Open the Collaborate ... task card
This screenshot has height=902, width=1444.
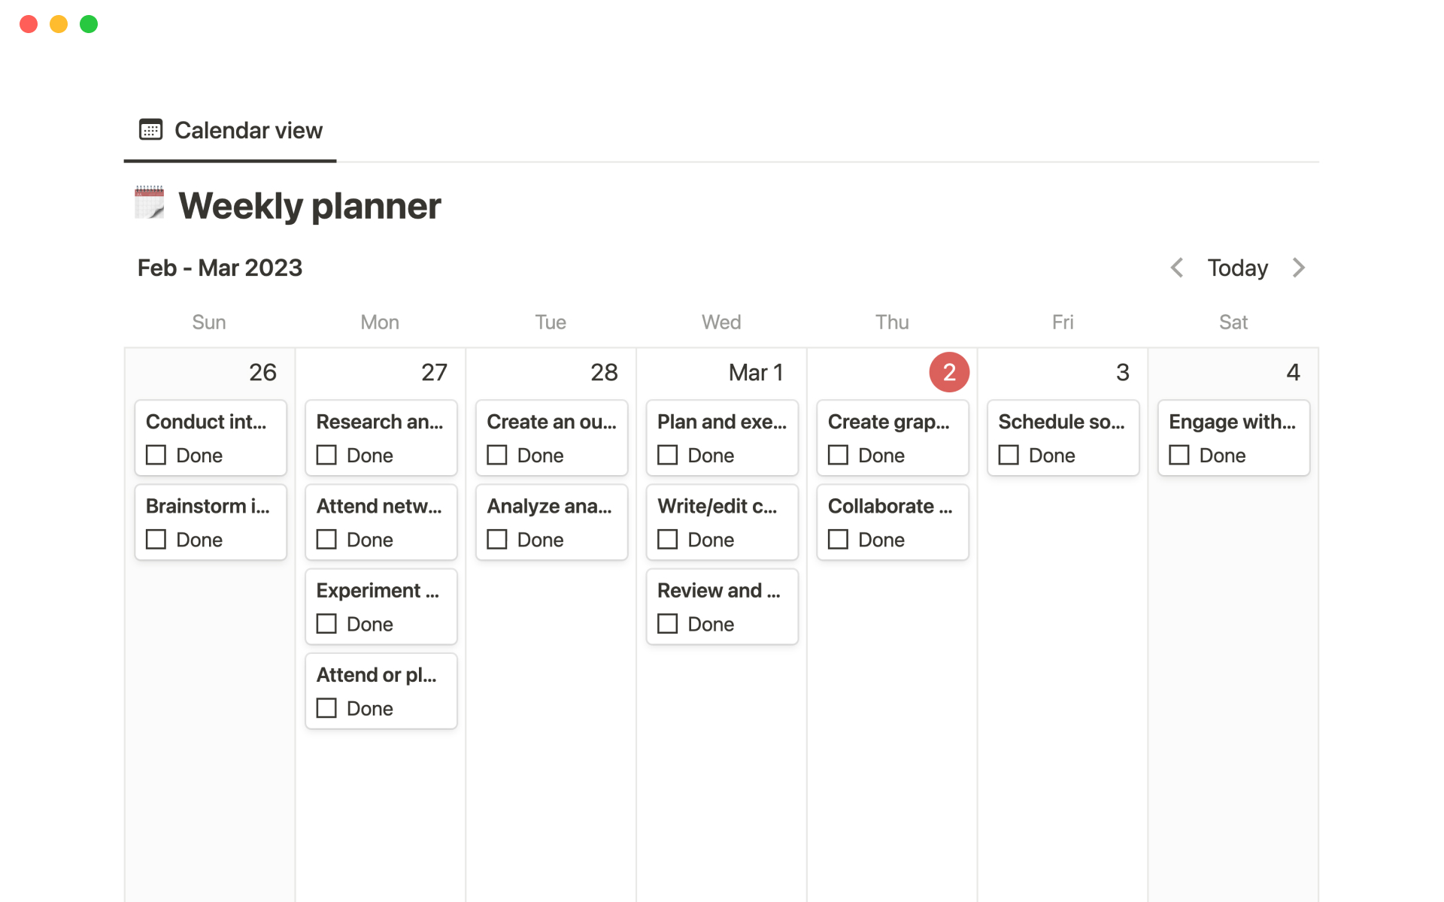click(x=891, y=507)
